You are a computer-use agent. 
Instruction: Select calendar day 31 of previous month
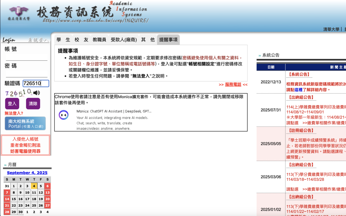[7, 186]
